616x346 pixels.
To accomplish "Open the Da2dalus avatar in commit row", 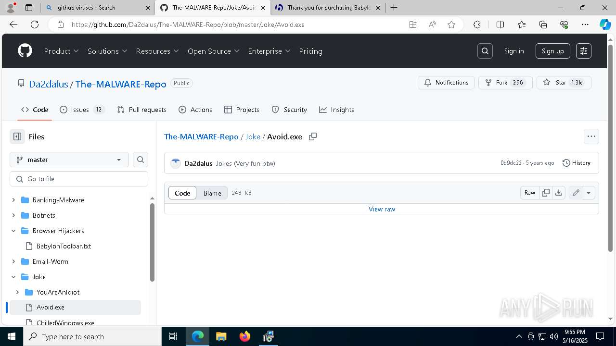I will pos(176,163).
